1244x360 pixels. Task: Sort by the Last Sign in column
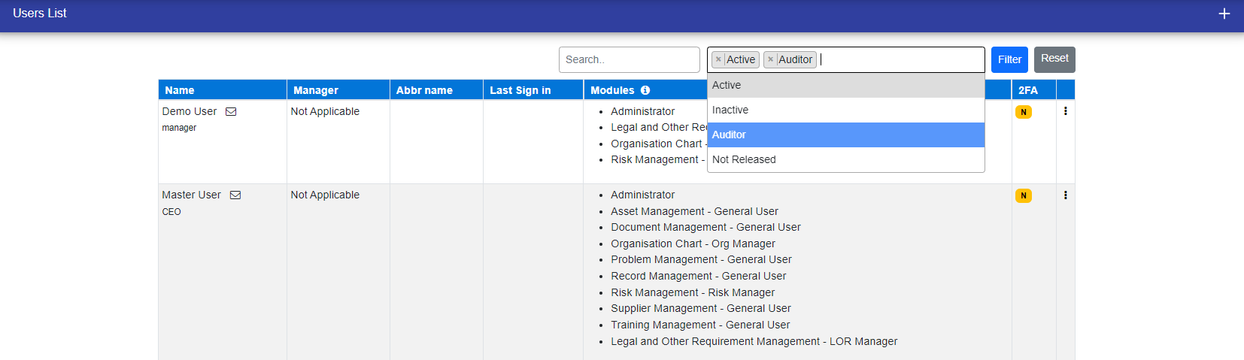(520, 90)
